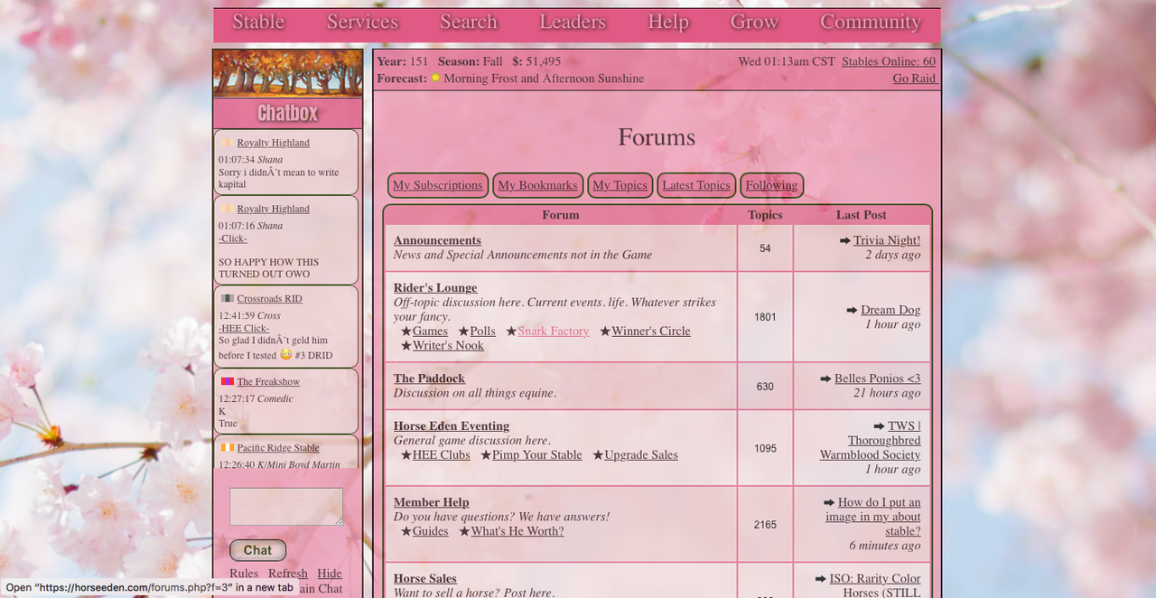
Task: Open the Grow menu
Action: 754,22
